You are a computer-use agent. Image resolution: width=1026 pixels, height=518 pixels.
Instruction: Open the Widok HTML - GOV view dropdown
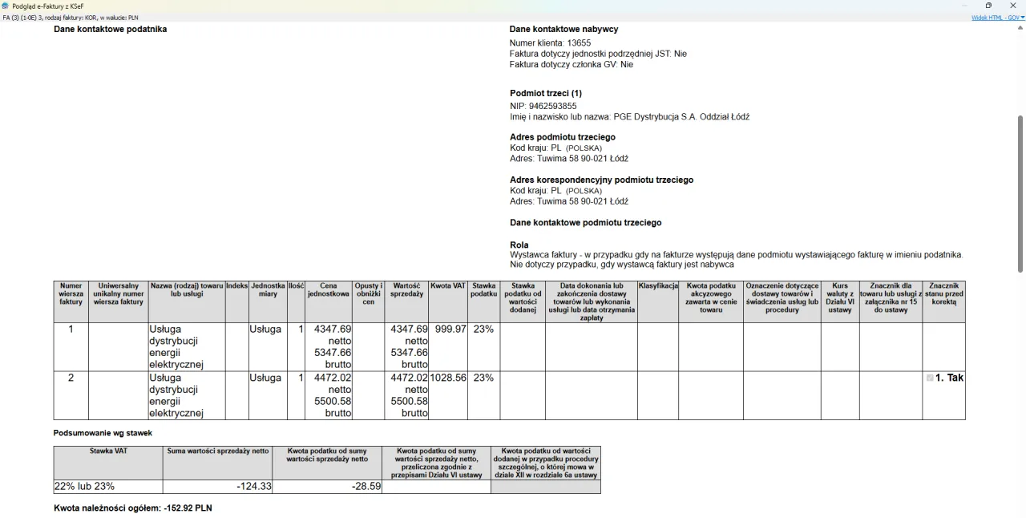(996, 17)
